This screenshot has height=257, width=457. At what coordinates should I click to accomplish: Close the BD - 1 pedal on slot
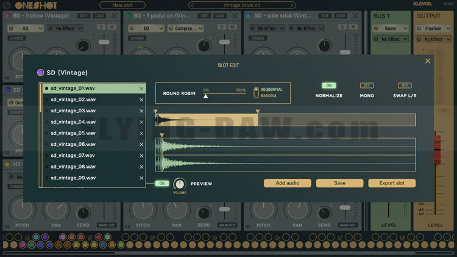pyautogui.click(x=235, y=16)
